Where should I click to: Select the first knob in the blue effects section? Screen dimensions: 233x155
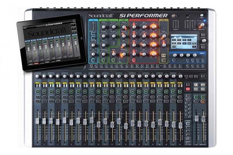[175, 55]
